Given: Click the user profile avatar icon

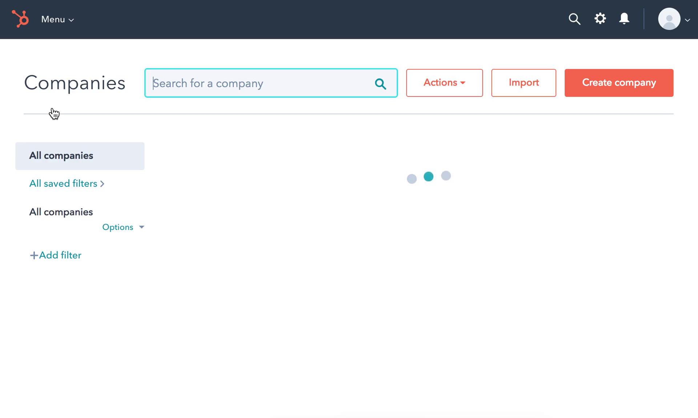Looking at the screenshot, I should click(670, 19).
